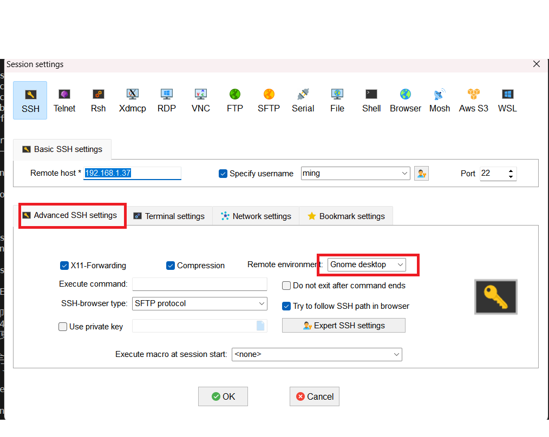Choose the Serial session type
The width and height of the screenshot is (549, 437).
303,100
